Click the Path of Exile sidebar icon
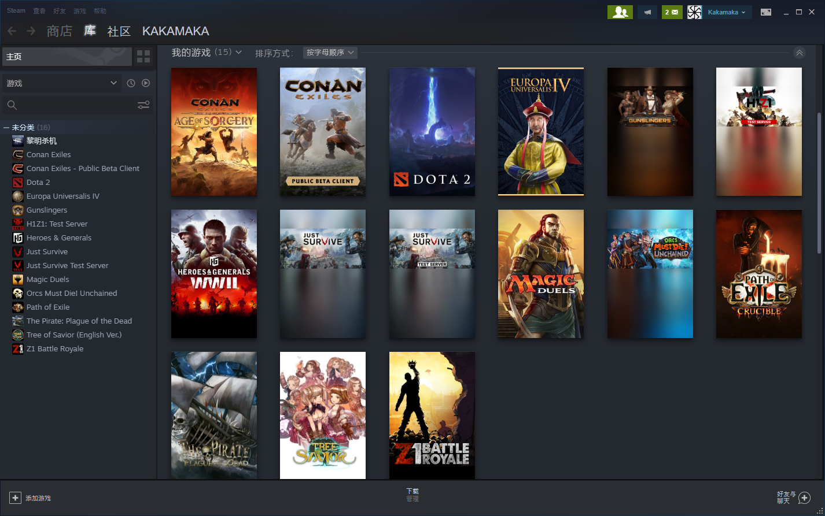The width and height of the screenshot is (825, 516). (18, 307)
